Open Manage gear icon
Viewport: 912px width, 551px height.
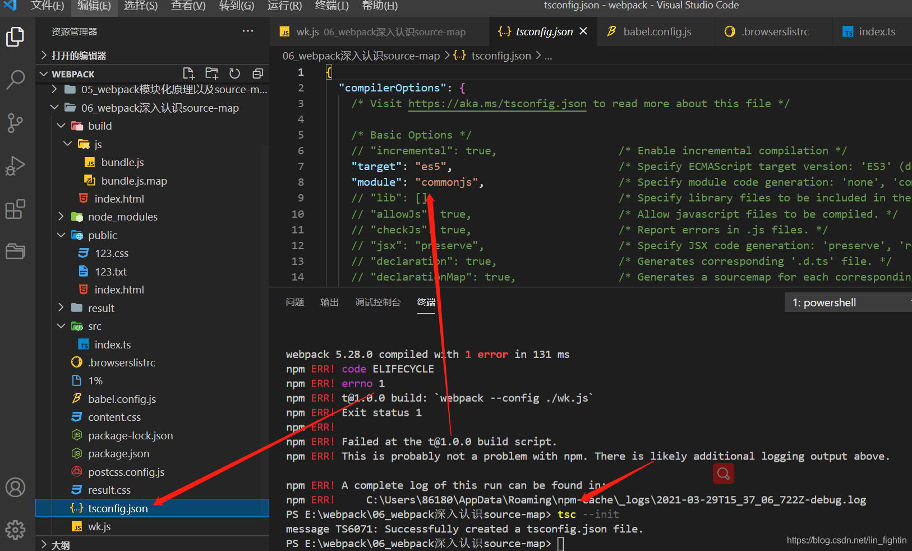click(x=15, y=529)
